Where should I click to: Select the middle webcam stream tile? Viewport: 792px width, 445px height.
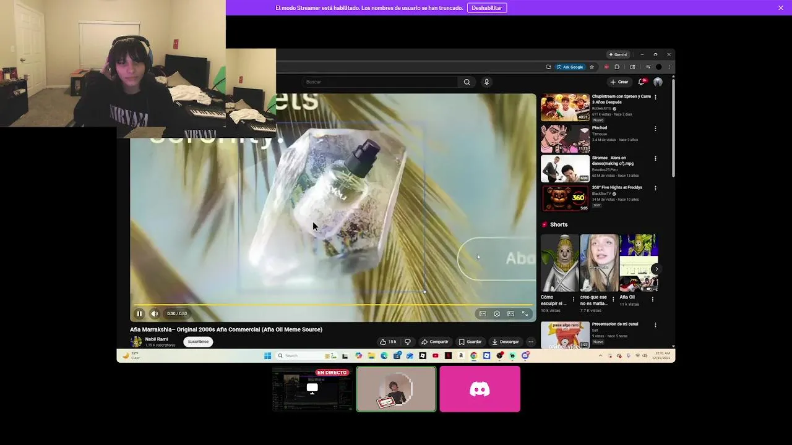click(x=396, y=389)
